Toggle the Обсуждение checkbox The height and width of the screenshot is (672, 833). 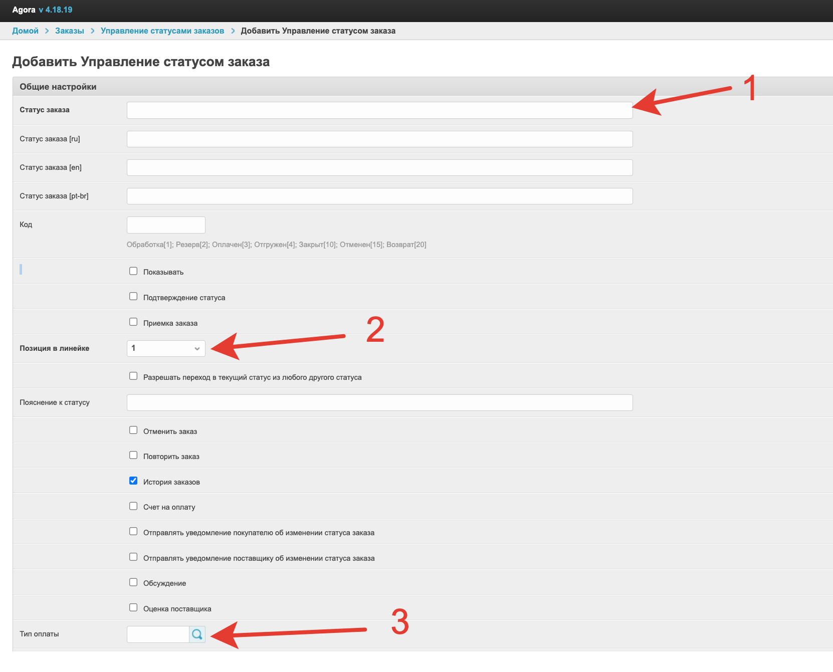(x=133, y=582)
